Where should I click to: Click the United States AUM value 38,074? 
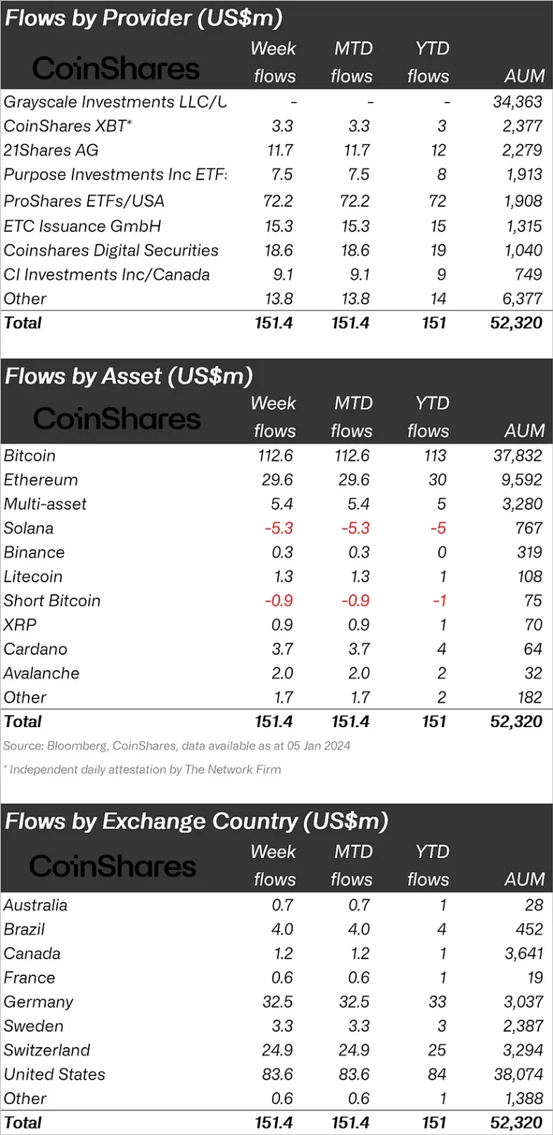click(517, 1074)
